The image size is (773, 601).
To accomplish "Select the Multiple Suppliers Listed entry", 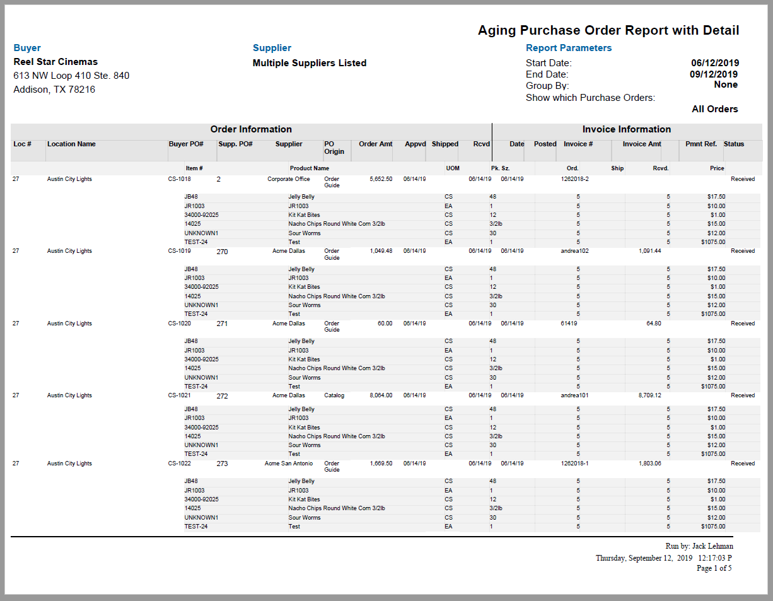I will tap(309, 62).
